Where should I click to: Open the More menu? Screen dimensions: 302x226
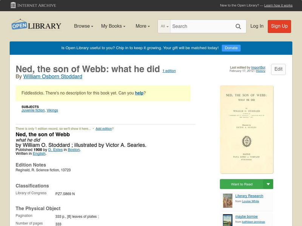[143, 26]
